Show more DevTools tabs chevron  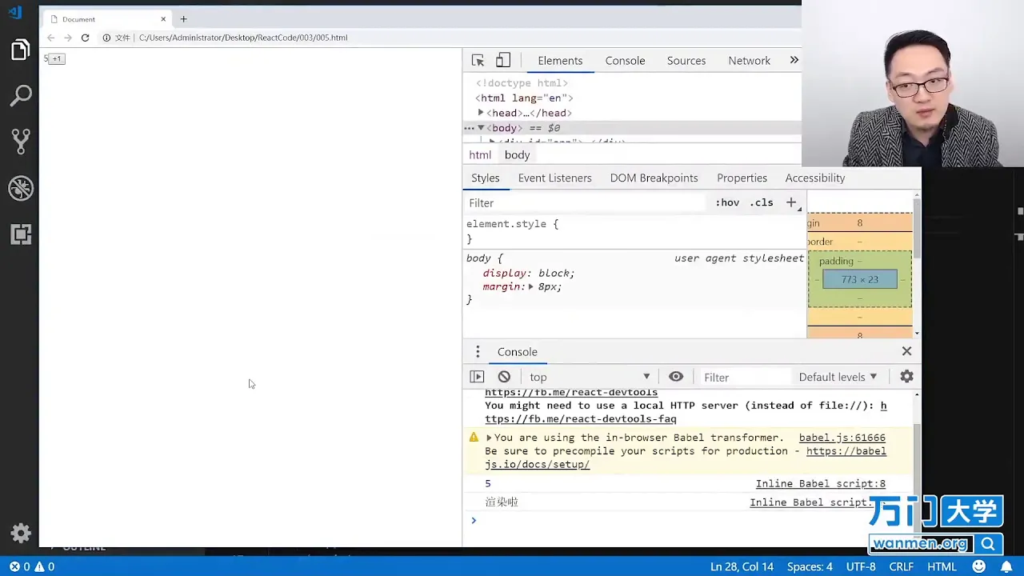(x=794, y=60)
